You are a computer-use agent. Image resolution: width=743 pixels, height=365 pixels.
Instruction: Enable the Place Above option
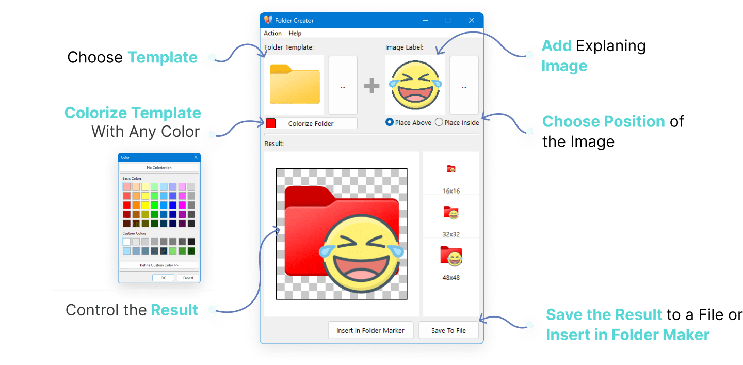point(389,122)
